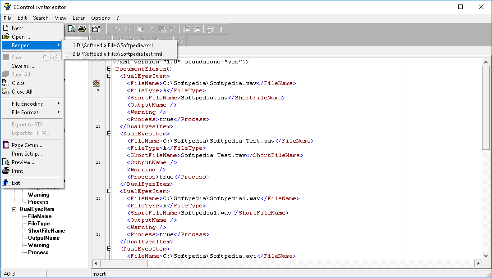Click the Undo toolbar icon
This screenshot has height=278, width=492.
tap(117, 29)
